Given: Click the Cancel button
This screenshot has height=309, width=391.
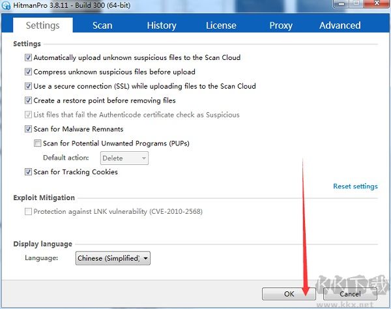Looking at the screenshot, I should (350, 294).
